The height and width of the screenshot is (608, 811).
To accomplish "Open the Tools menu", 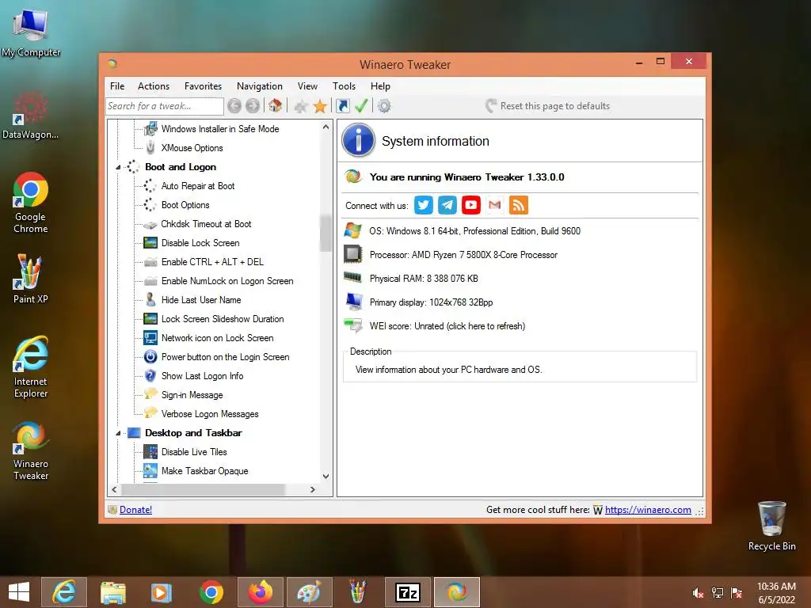I will (344, 86).
